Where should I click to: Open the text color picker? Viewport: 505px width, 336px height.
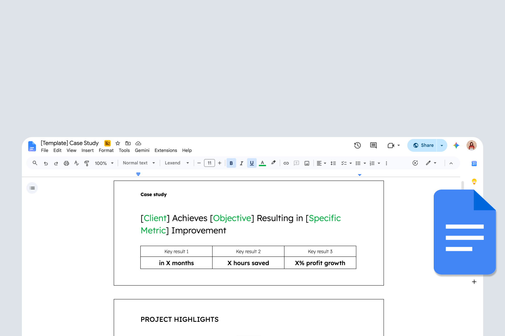click(x=262, y=163)
